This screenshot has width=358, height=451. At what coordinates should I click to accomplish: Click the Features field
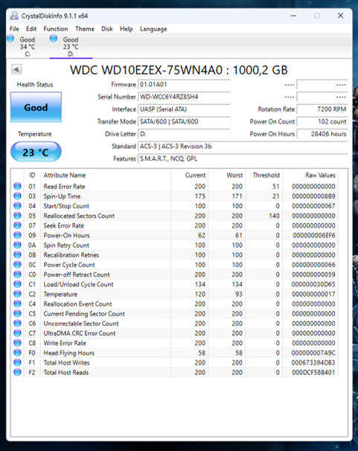[x=243, y=159]
